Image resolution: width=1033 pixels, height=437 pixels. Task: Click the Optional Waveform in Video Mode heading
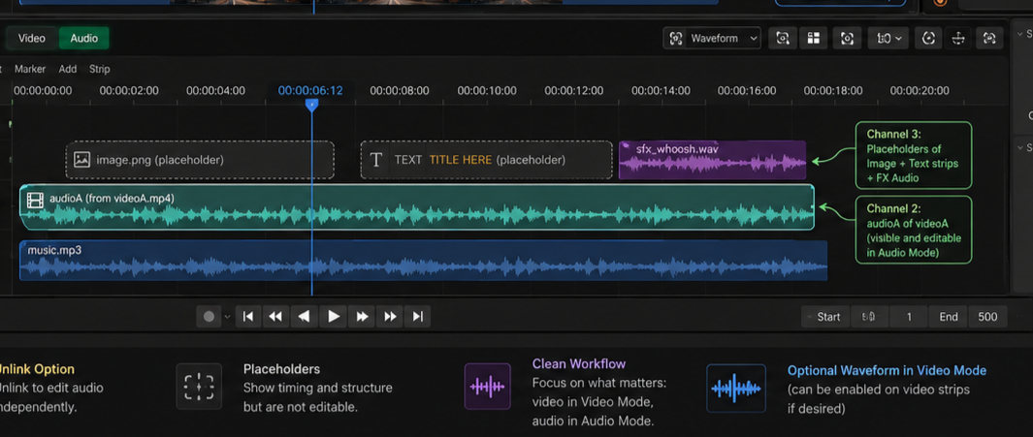pyautogui.click(x=887, y=370)
